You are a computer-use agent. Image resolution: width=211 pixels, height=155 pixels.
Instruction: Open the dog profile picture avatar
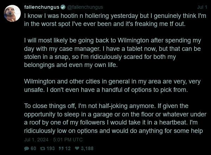12,14
